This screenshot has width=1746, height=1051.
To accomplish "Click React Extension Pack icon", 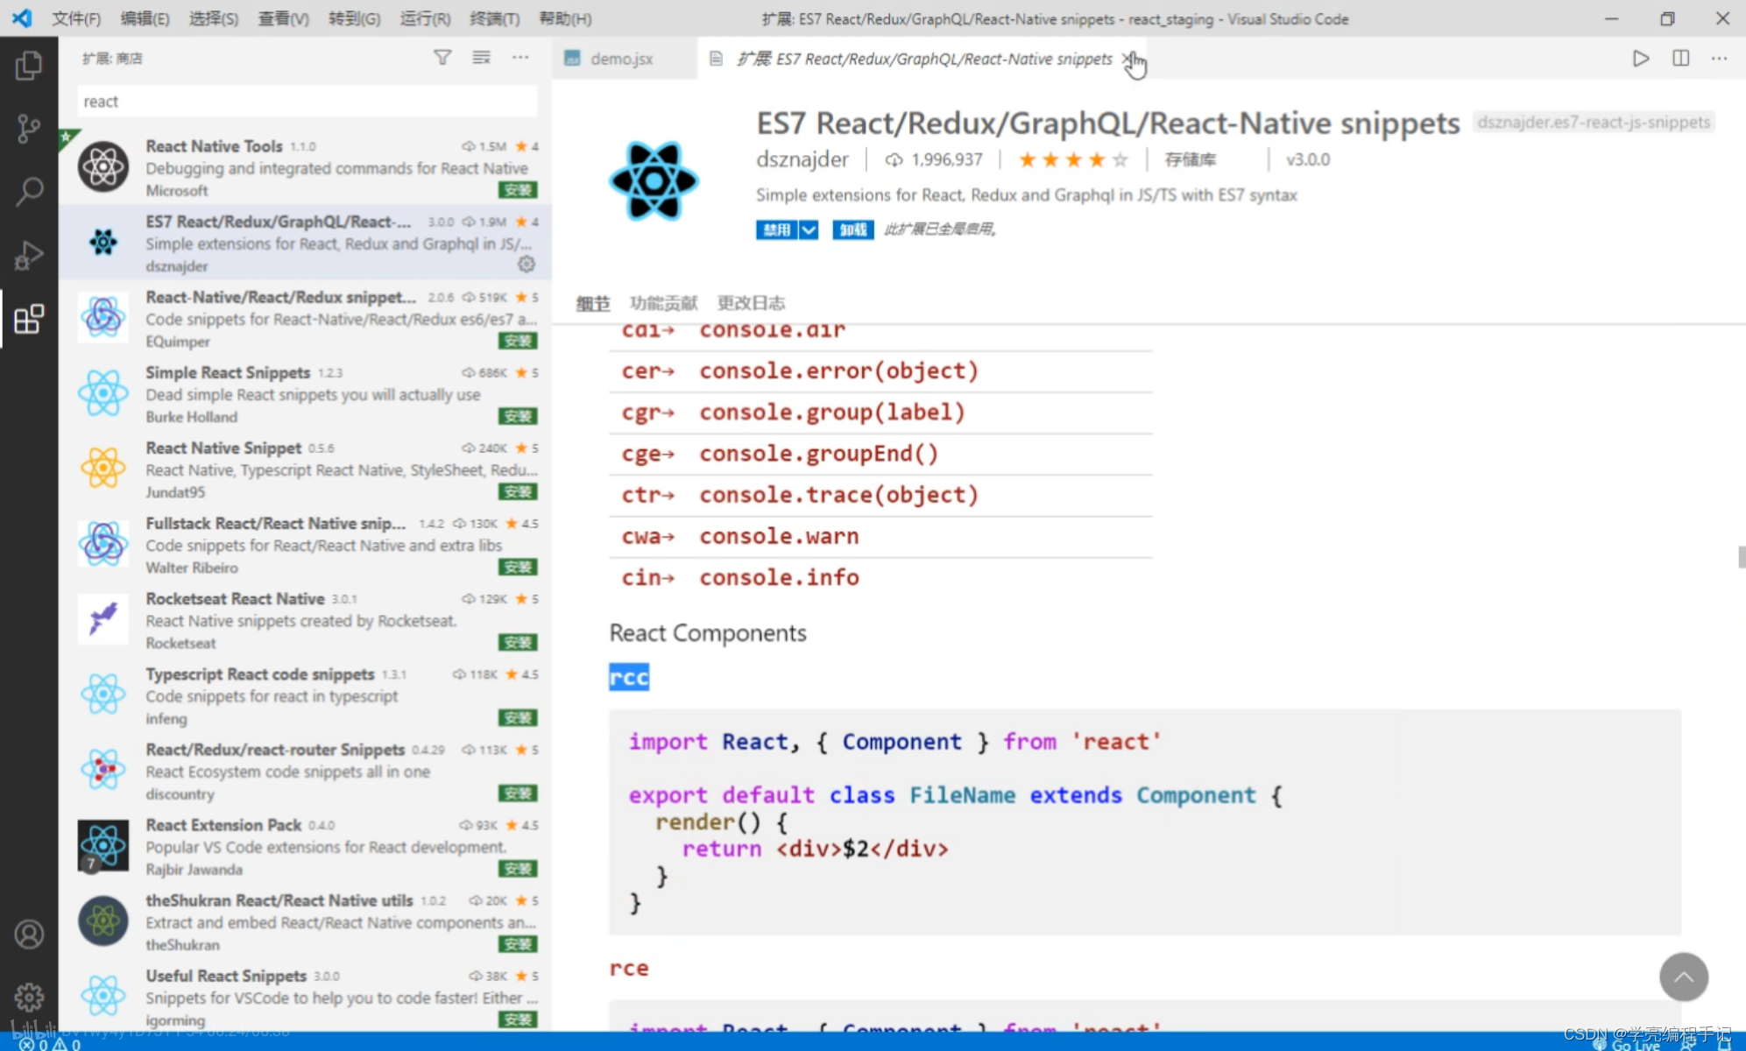I will point(103,845).
